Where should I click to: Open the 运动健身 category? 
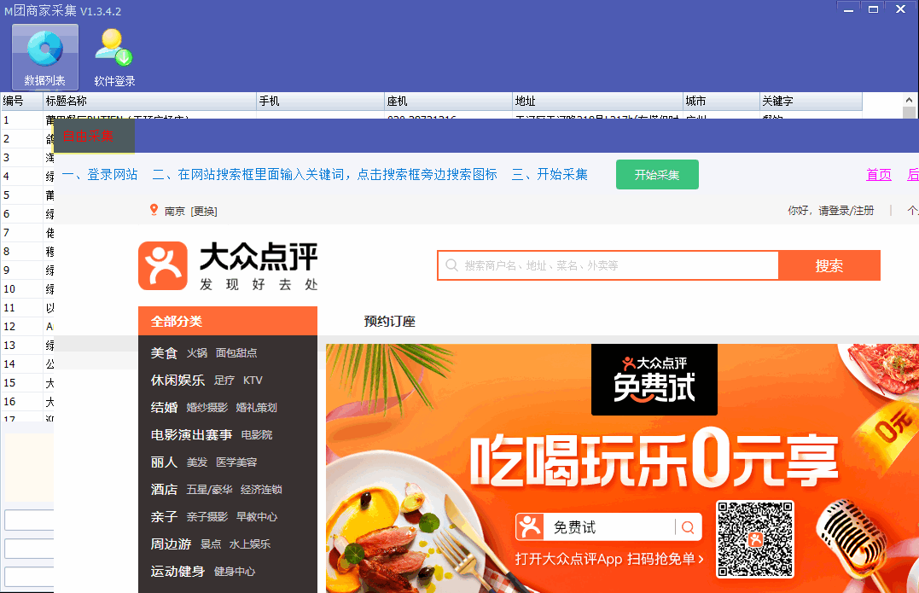tap(177, 572)
